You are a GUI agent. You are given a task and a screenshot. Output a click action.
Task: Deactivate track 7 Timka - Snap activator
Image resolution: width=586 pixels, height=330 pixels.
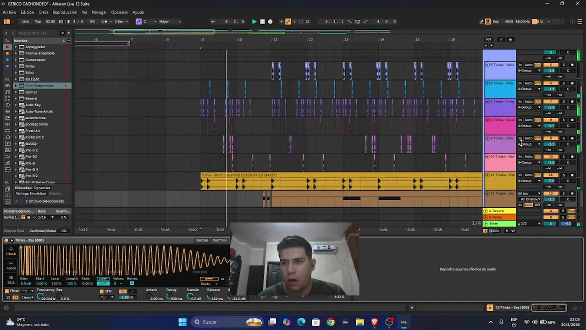pos(551,101)
